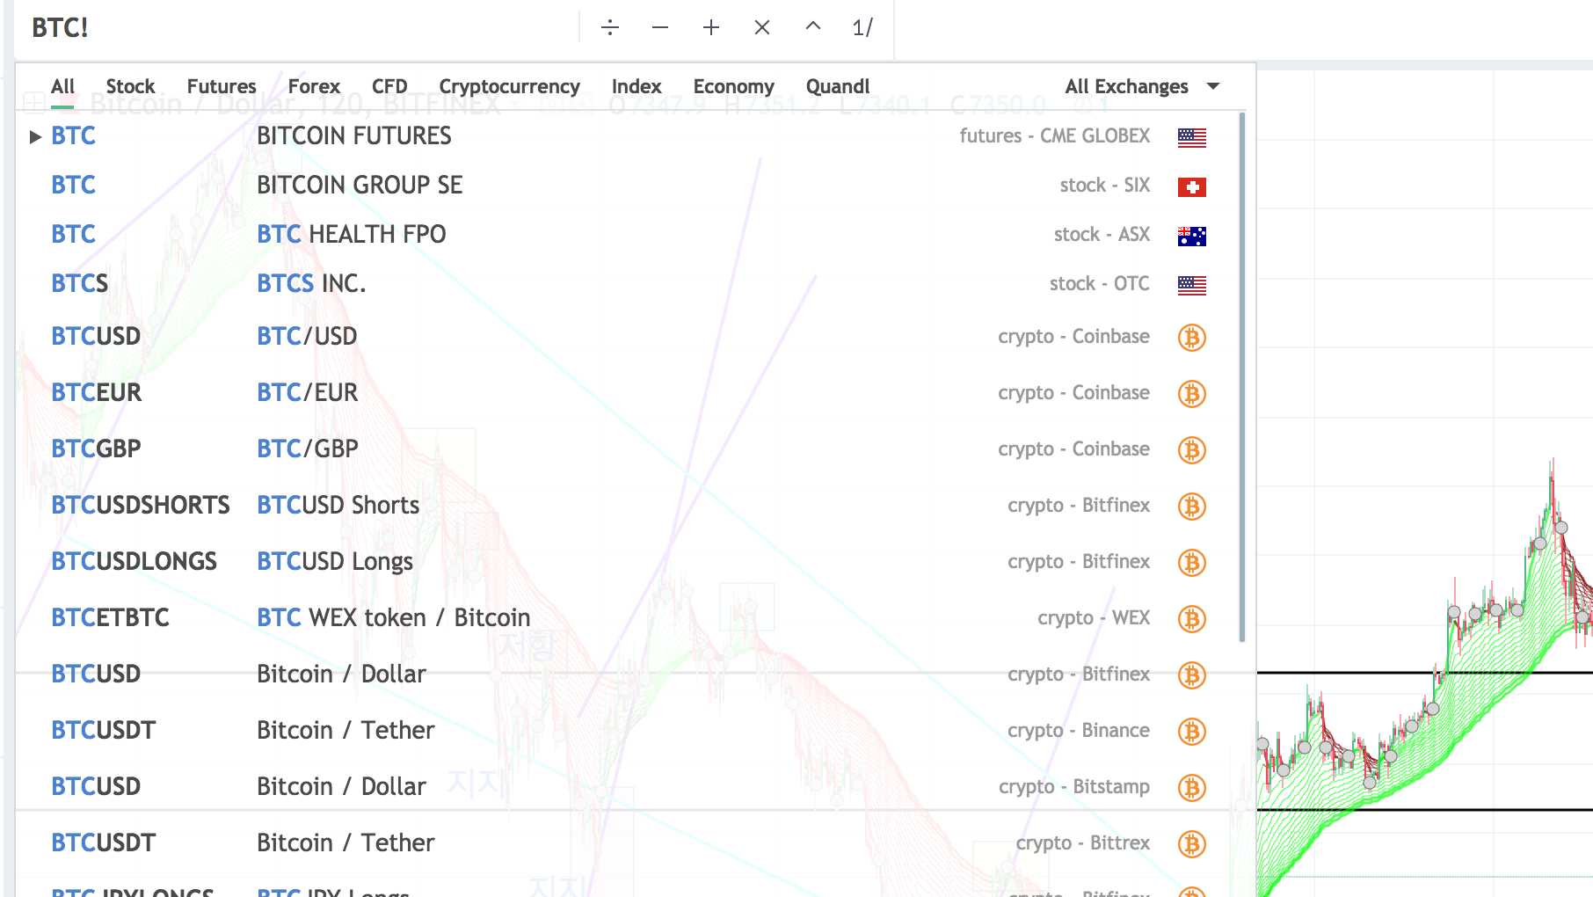This screenshot has width=1593, height=897.
Task: Select the All filter tab
Action: pyautogui.click(x=62, y=86)
